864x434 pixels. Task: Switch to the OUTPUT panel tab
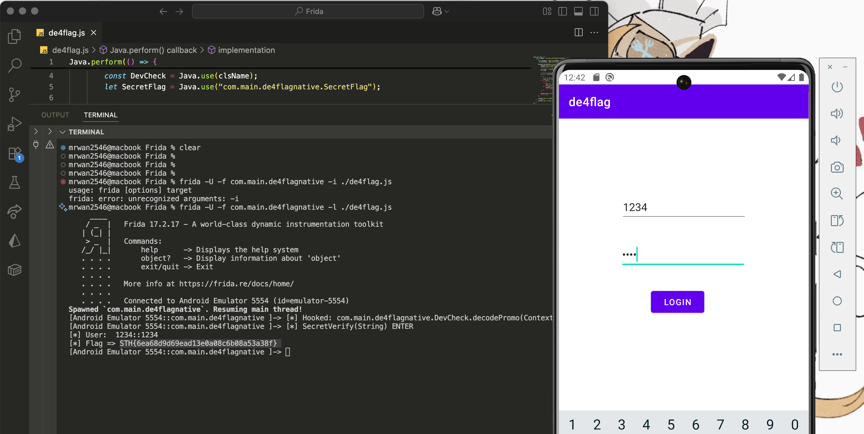click(55, 115)
